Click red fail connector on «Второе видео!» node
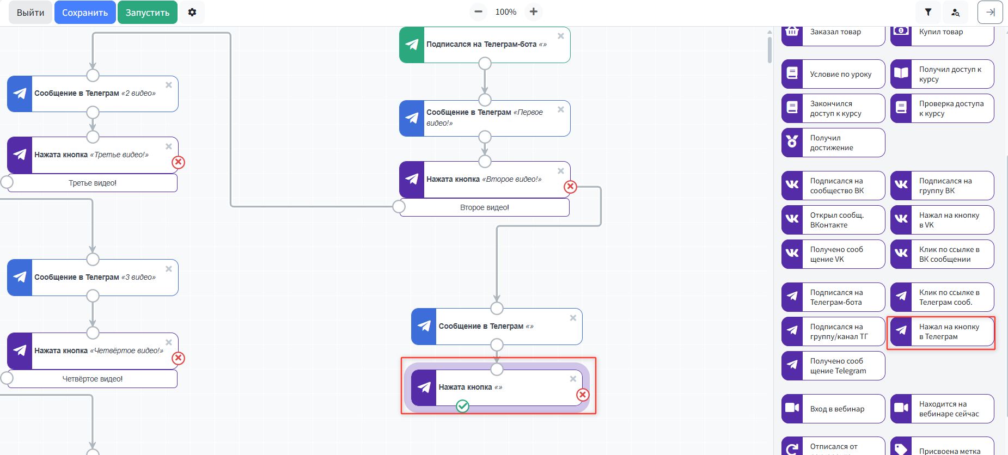1008x455 pixels. tap(570, 187)
